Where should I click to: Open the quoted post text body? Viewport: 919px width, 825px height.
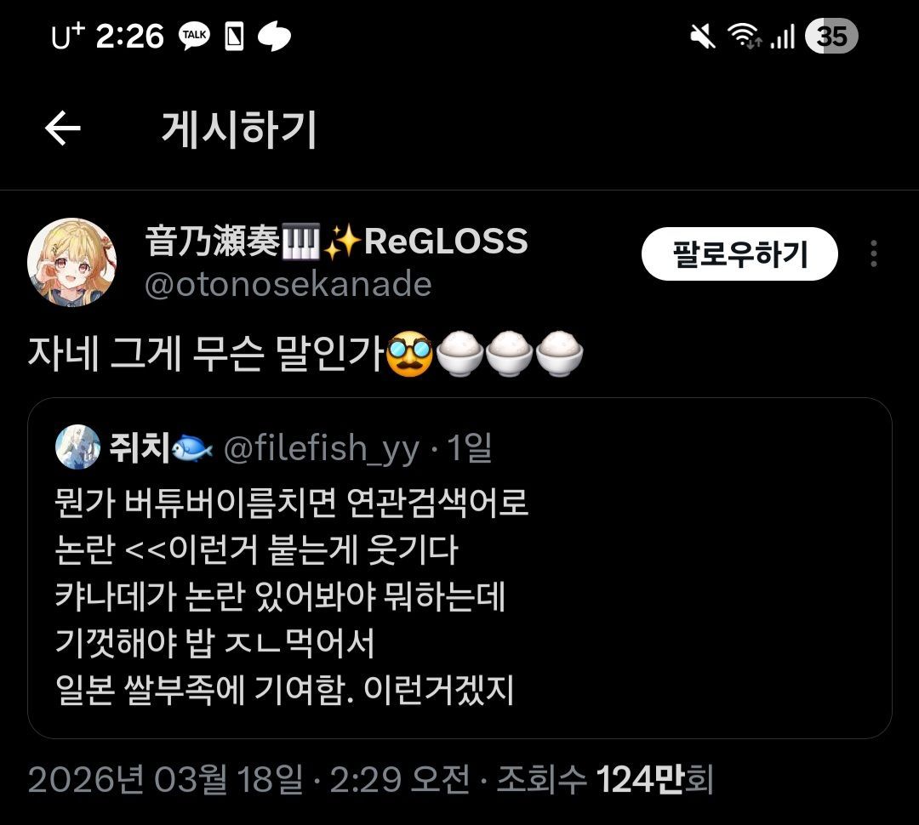[291, 596]
